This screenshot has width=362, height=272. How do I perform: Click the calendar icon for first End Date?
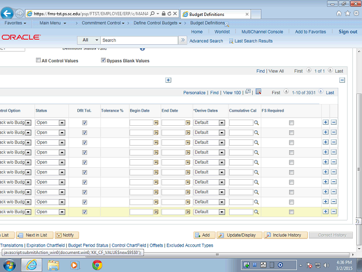[188, 122]
